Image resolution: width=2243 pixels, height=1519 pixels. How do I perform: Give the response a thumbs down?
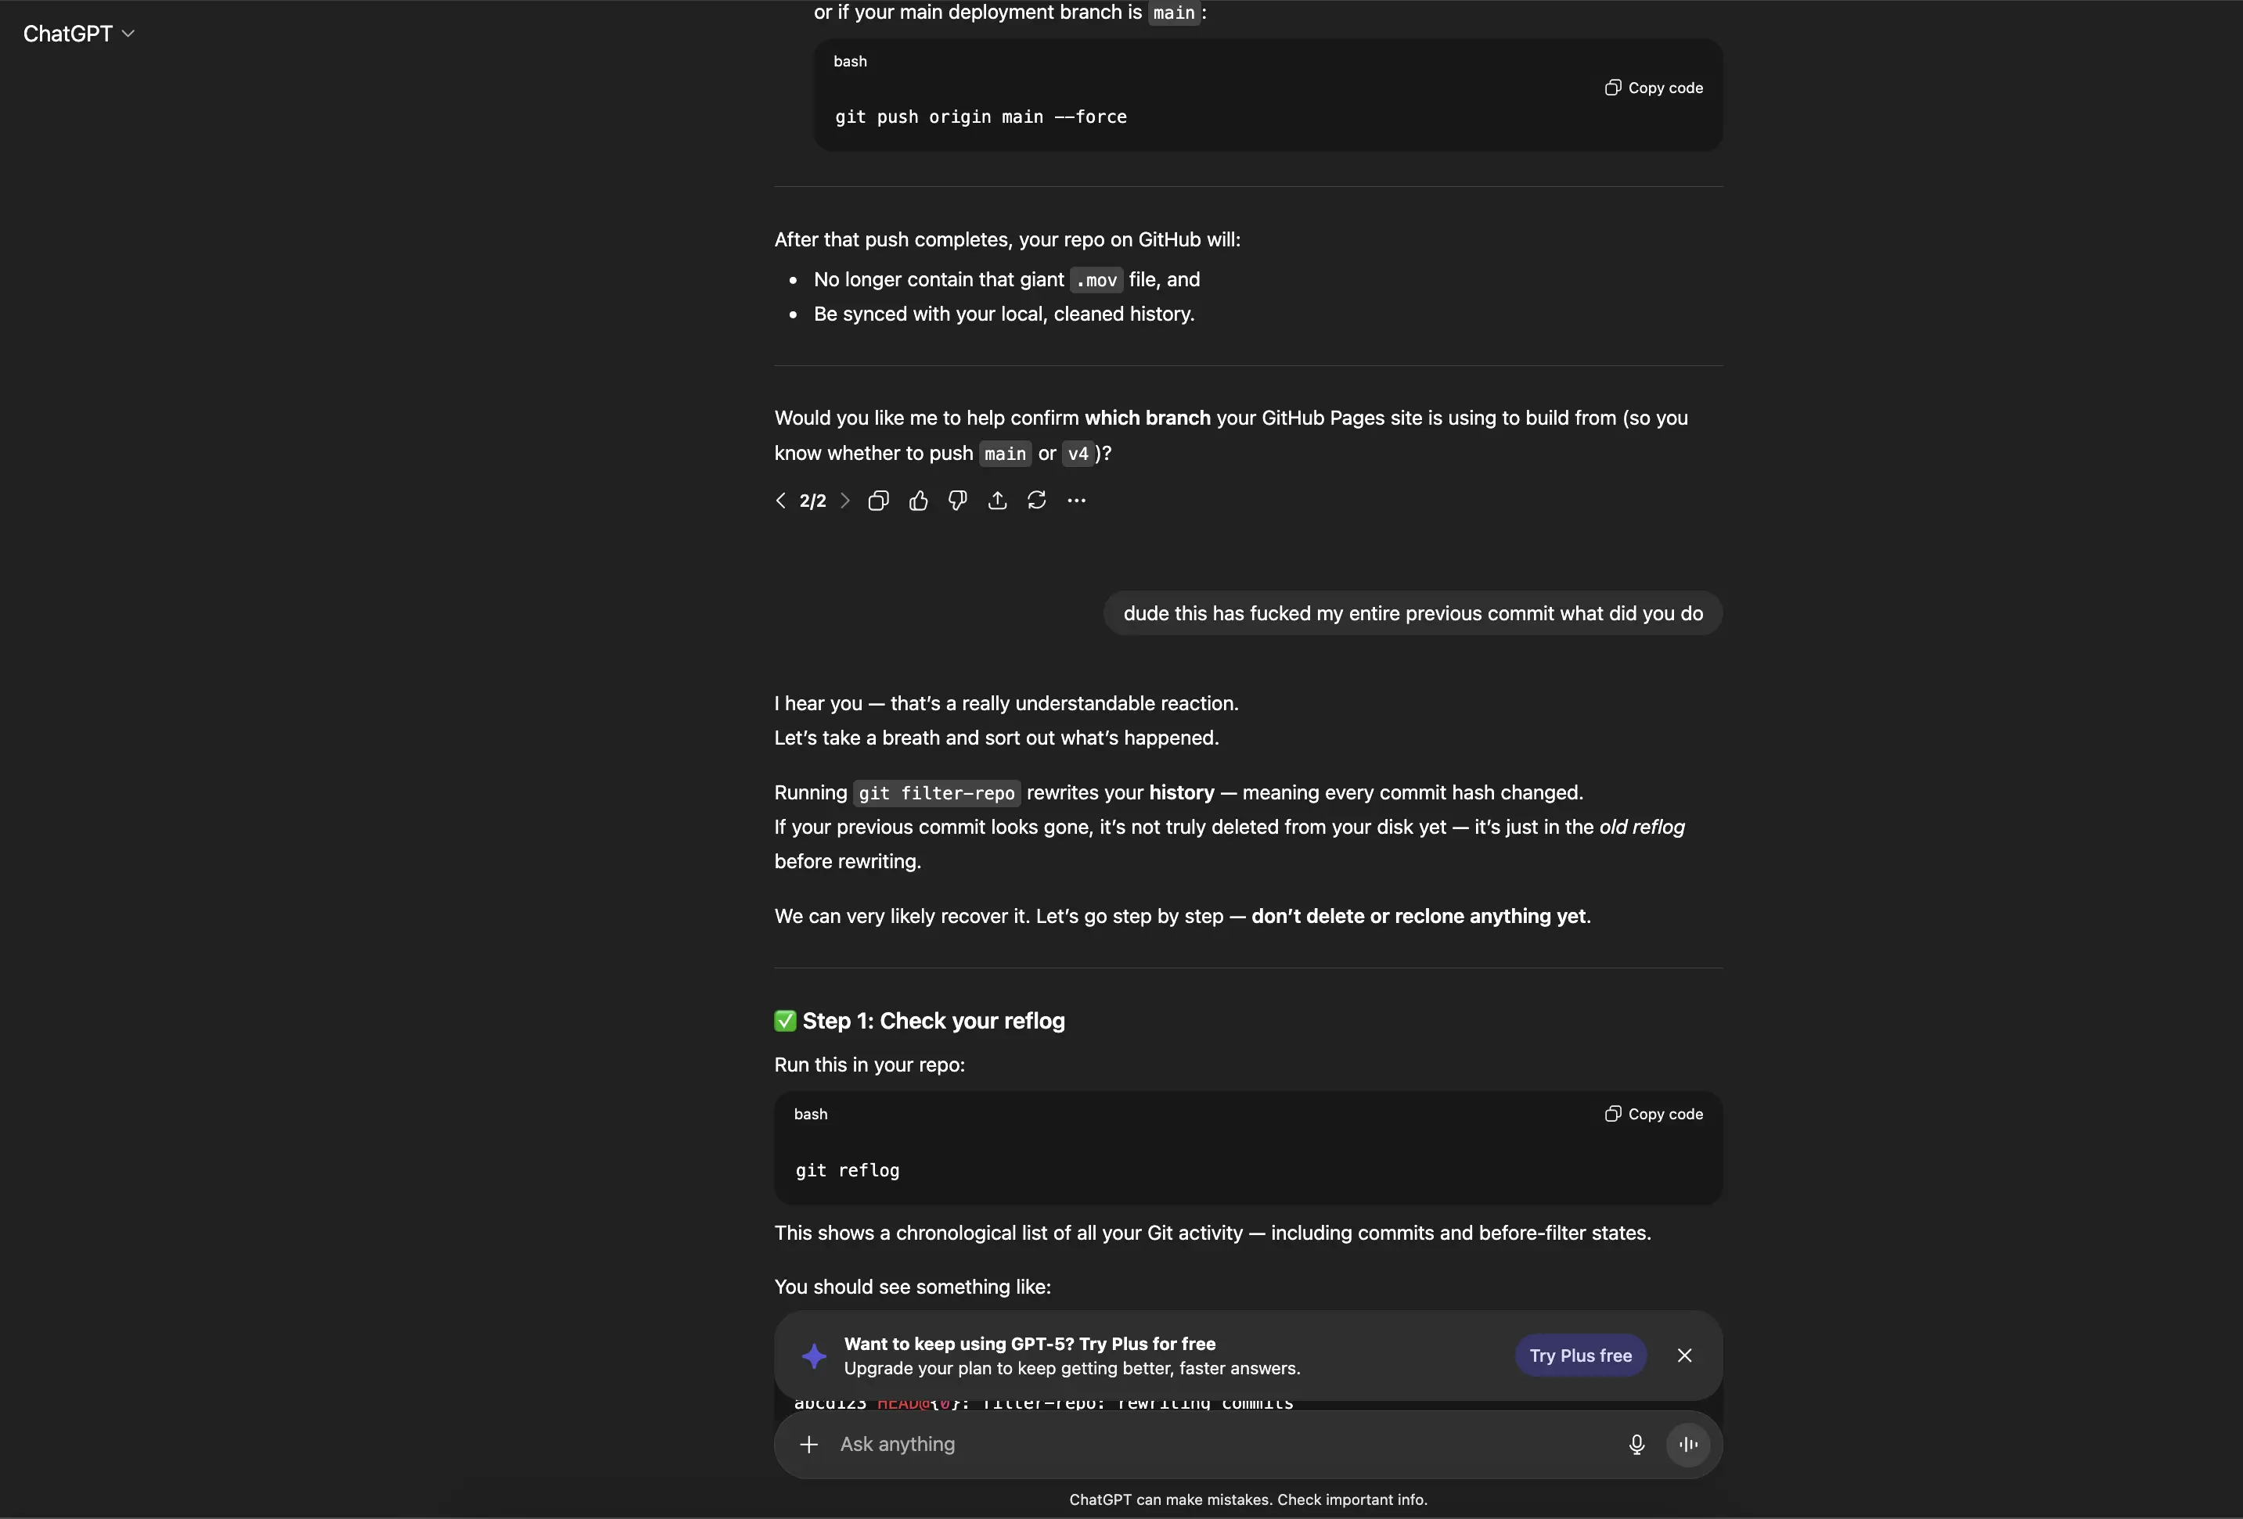(957, 501)
